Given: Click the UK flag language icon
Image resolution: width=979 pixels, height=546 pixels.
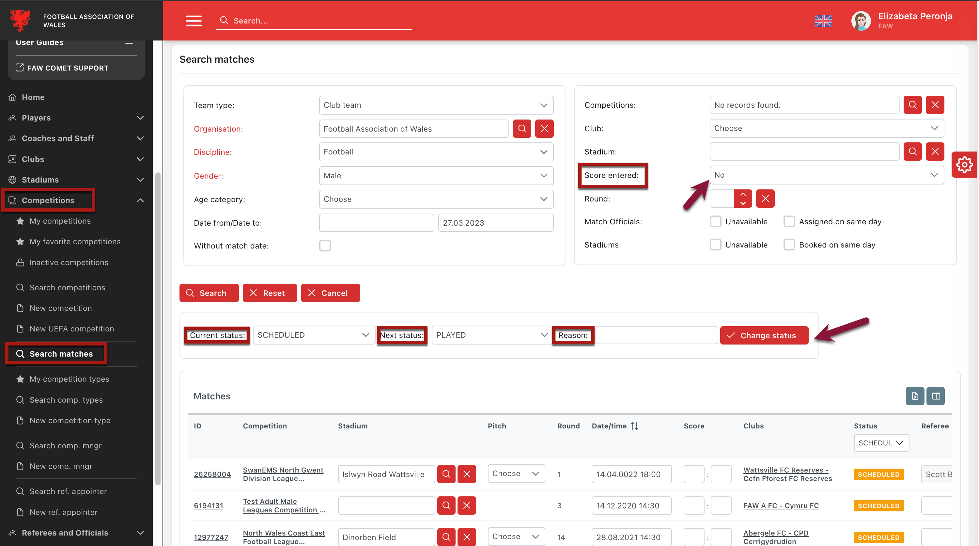Looking at the screenshot, I should [823, 21].
